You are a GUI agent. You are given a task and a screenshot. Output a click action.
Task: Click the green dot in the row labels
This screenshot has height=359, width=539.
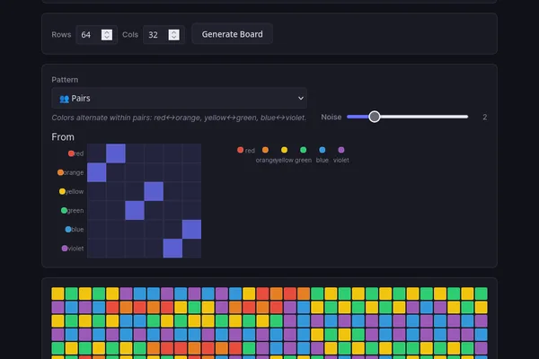pyautogui.click(x=64, y=210)
